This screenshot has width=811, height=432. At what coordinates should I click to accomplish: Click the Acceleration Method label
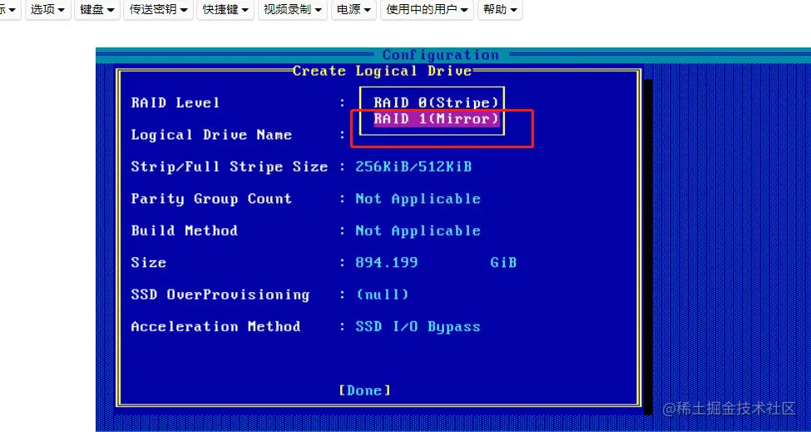click(x=215, y=327)
